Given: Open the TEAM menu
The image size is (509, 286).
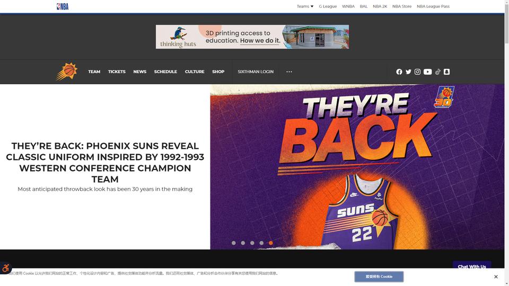Looking at the screenshot, I should tap(94, 71).
